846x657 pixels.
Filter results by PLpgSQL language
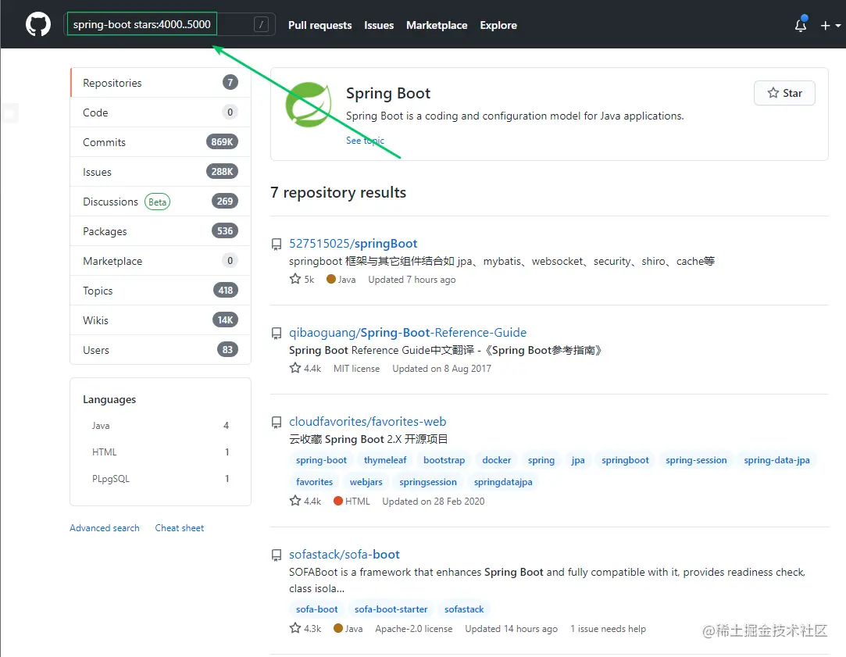click(x=160, y=478)
